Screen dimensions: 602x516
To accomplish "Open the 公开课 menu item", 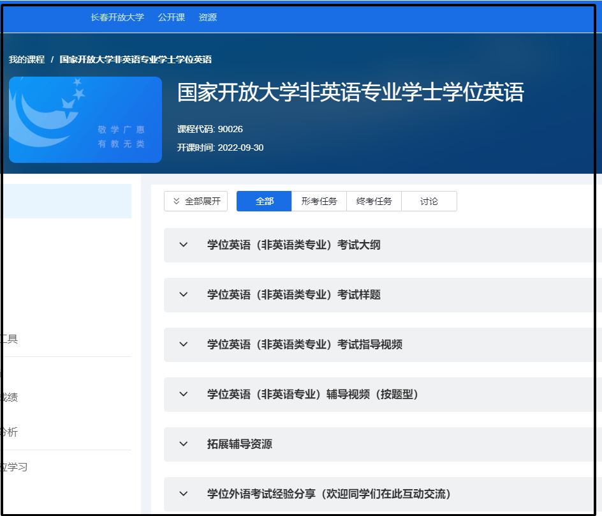I will 172,17.
